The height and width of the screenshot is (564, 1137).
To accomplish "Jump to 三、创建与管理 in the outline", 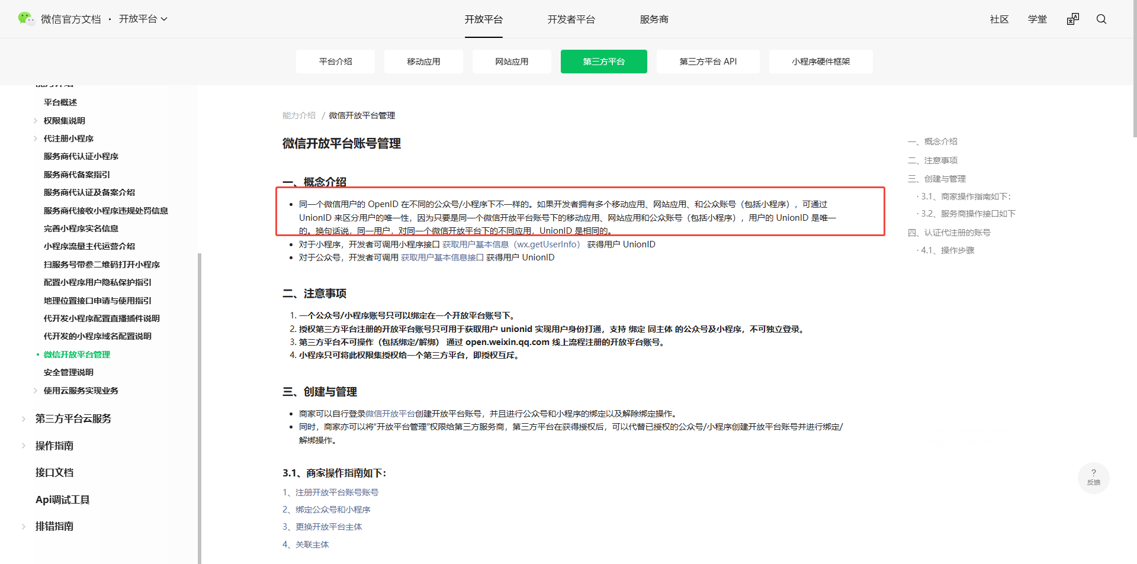I will coord(937,179).
